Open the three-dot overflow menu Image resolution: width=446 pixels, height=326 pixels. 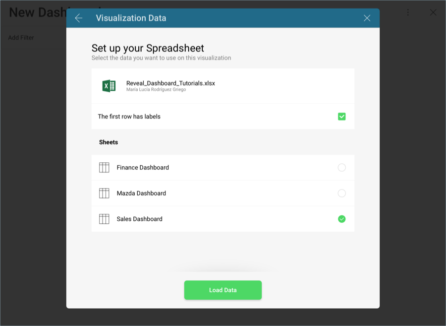tap(408, 12)
